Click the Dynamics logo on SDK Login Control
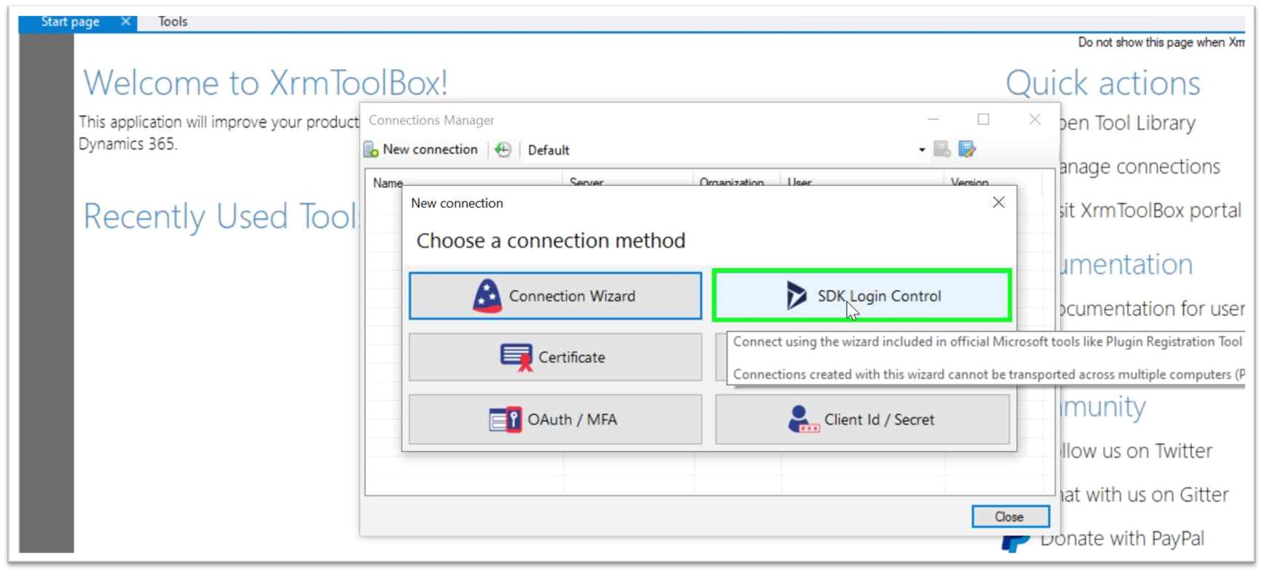1263x573 pixels. 796,296
